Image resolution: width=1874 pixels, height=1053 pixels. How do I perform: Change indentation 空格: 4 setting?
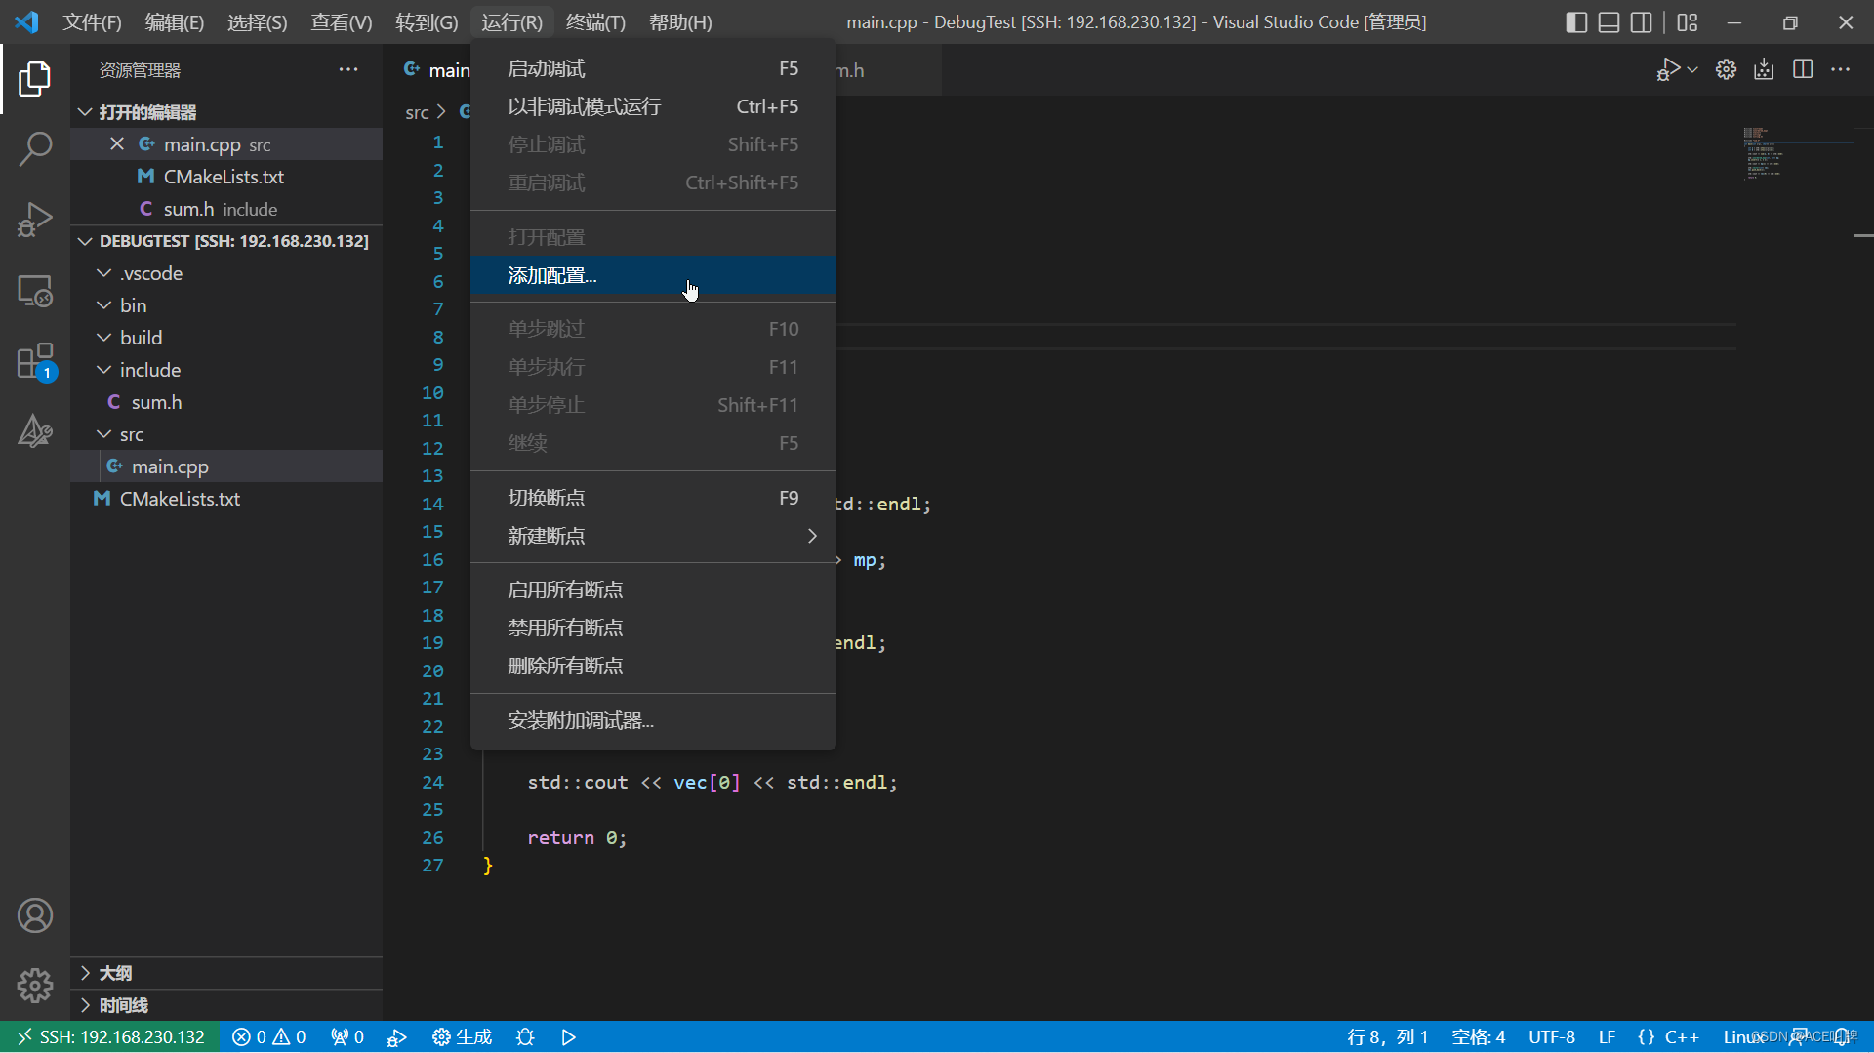coord(1478,1036)
